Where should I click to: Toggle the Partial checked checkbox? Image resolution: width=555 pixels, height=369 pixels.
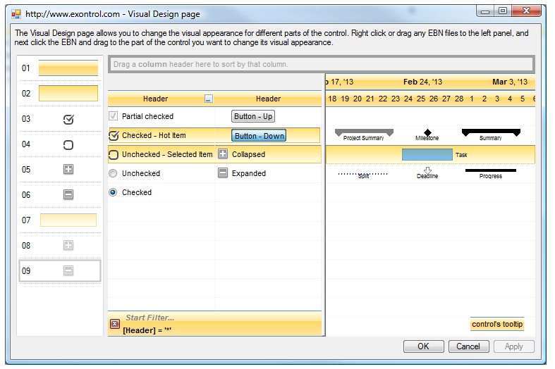point(114,116)
